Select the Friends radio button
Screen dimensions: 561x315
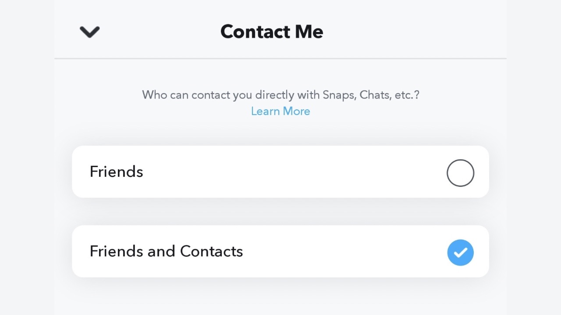[460, 173]
